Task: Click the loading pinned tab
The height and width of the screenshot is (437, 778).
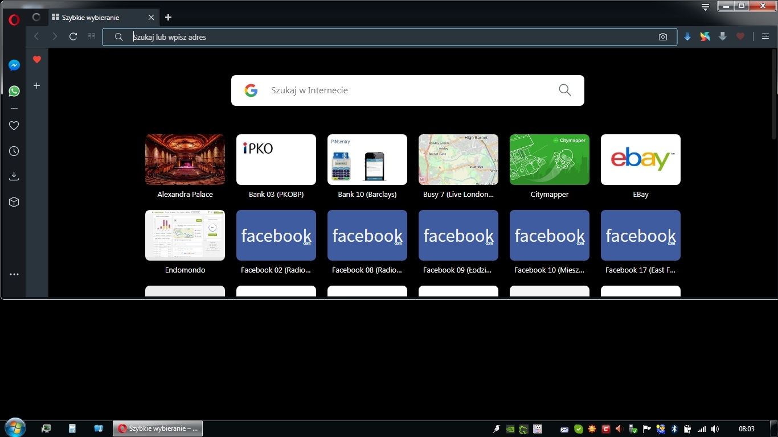Action: pos(36,18)
